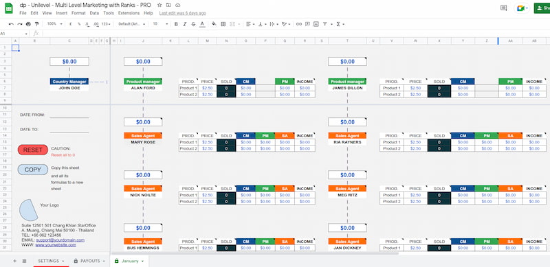This screenshot has height=267, width=550.
Task: Click the Google Meet call icon
Action: coord(521,8)
